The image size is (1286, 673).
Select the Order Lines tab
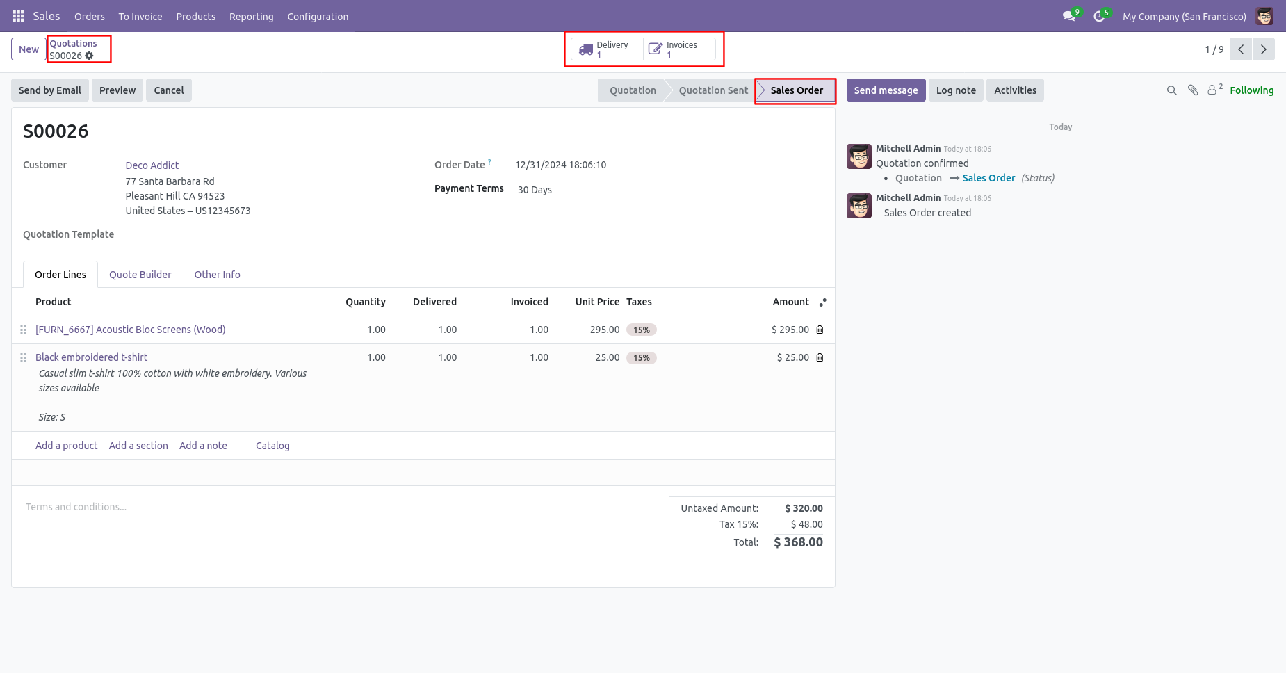[x=60, y=275]
